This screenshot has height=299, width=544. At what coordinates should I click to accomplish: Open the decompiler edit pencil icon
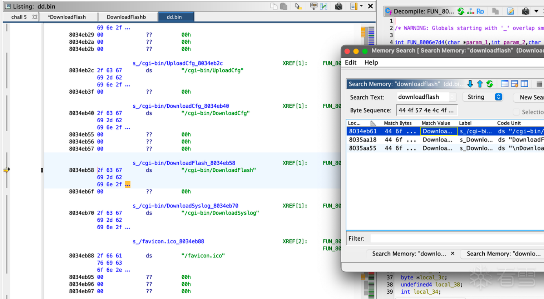(511, 11)
